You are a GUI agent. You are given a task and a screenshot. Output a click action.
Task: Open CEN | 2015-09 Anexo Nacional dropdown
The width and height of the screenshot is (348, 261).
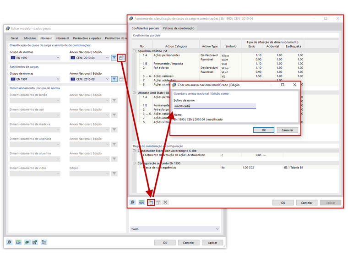point(90,79)
